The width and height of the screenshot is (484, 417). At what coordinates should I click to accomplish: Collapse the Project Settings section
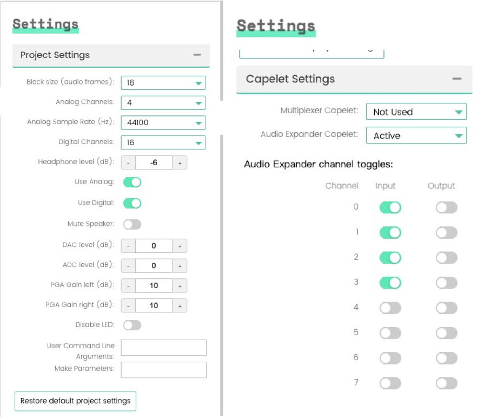tap(197, 55)
